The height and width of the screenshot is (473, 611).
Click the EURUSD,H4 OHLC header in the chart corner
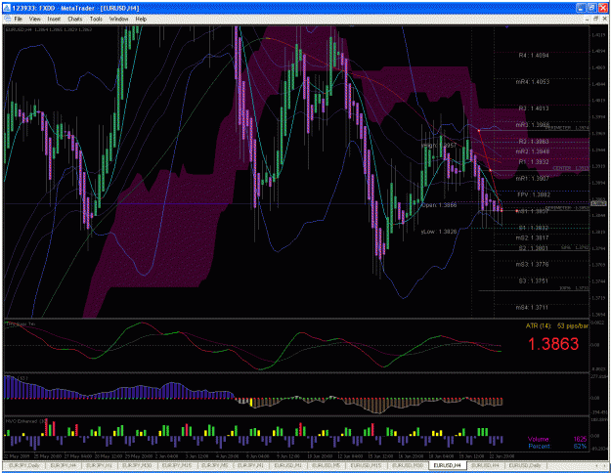click(49, 29)
